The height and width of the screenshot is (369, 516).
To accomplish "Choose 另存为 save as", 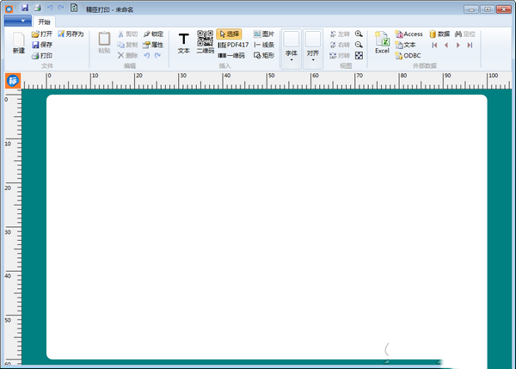I will tap(71, 34).
